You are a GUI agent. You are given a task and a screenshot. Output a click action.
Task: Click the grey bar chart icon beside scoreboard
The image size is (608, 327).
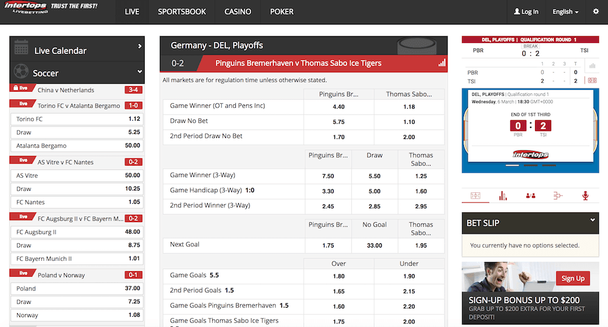coord(592,66)
